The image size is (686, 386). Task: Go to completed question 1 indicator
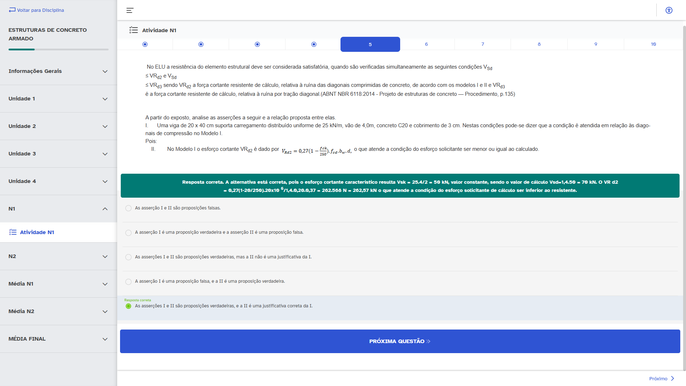(x=145, y=44)
